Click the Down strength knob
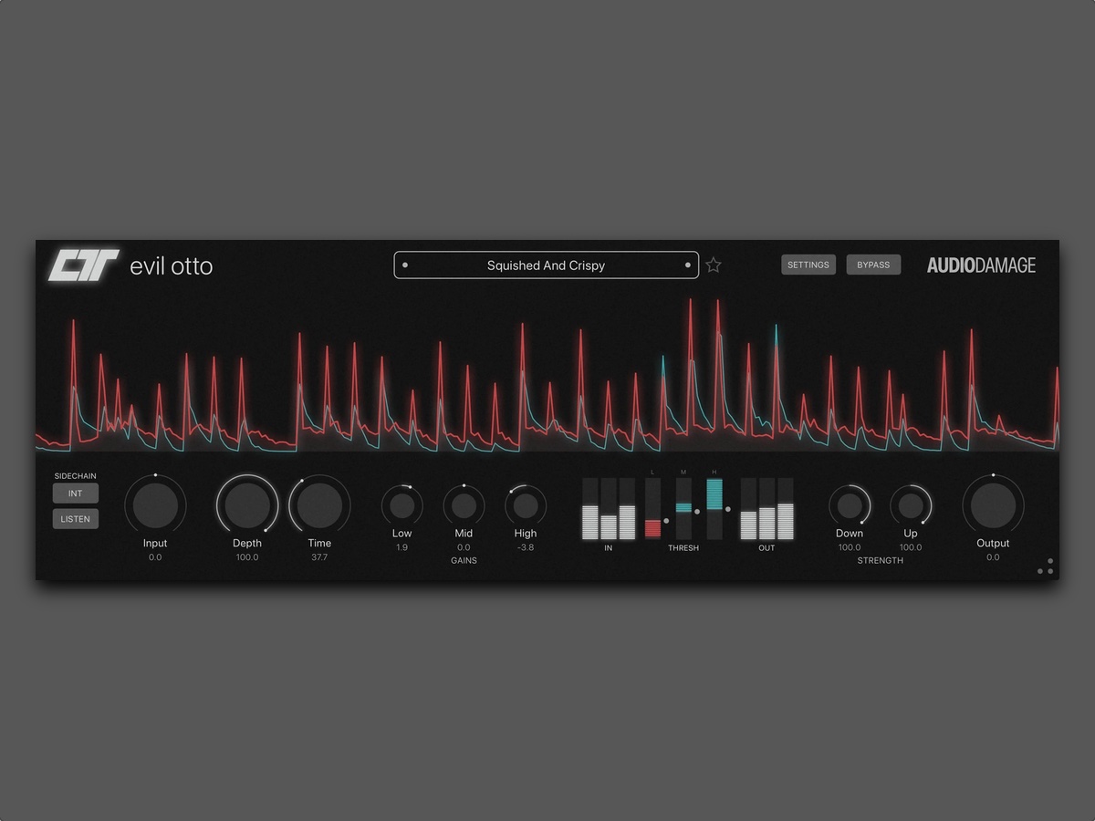The width and height of the screenshot is (1095, 821). pyautogui.click(x=850, y=505)
